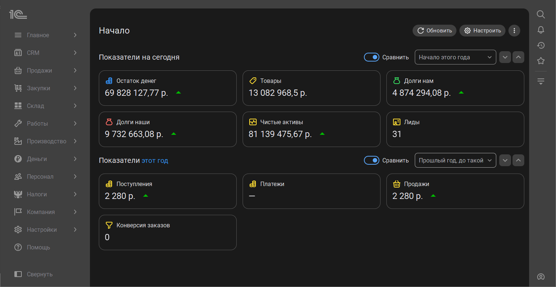Click the user profile icon
556x287 pixels.
click(x=541, y=277)
